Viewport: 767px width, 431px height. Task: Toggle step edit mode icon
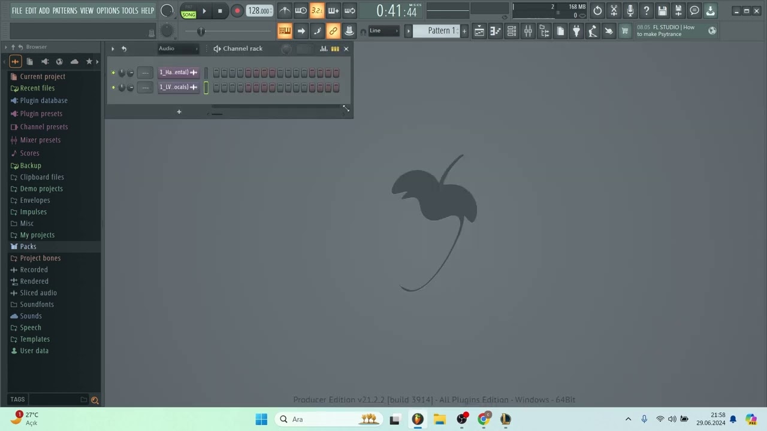(x=317, y=31)
